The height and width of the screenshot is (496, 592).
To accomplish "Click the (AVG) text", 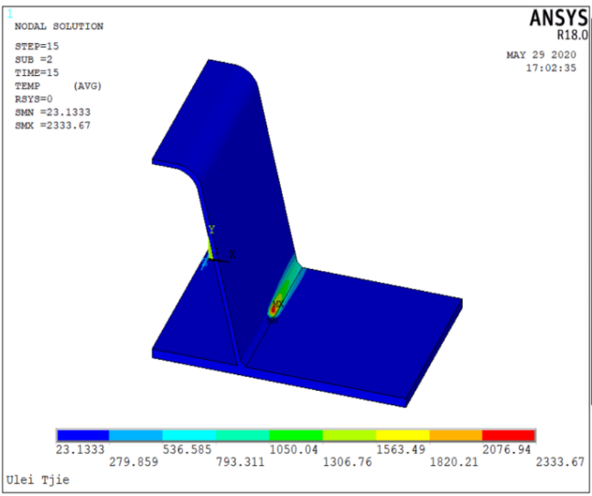I will pyautogui.click(x=88, y=86).
